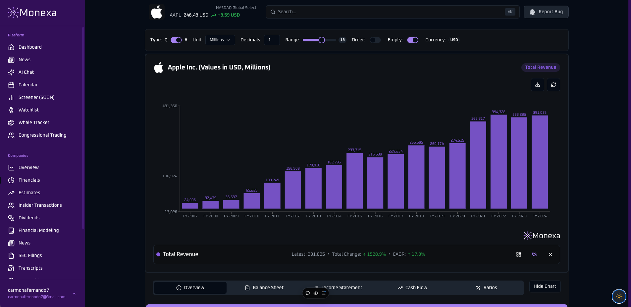Click the Total Revenue badge
This screenshot has height=307, width=631.
click(x=541, y=67)
